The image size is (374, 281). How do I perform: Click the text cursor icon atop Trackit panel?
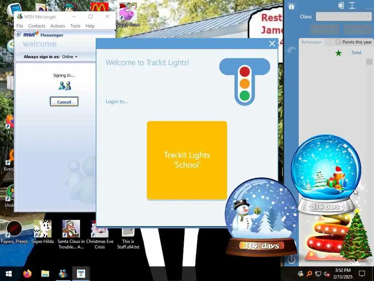[352, 5]
